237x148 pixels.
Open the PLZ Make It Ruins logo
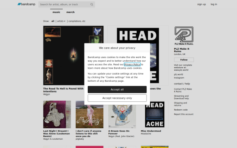tap(184, 36)
